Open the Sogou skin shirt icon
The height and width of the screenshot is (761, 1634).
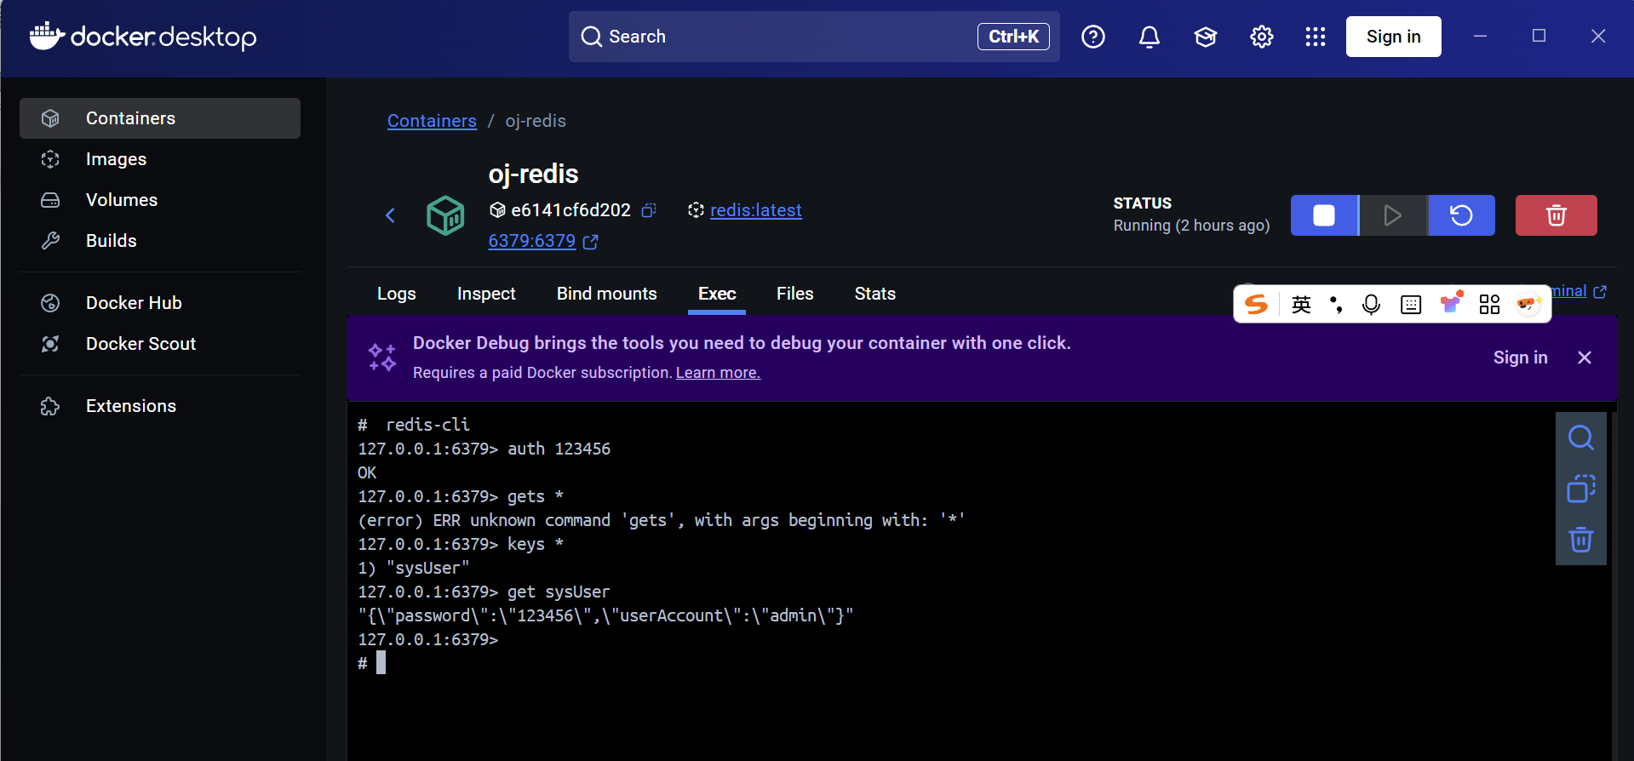1451,303
